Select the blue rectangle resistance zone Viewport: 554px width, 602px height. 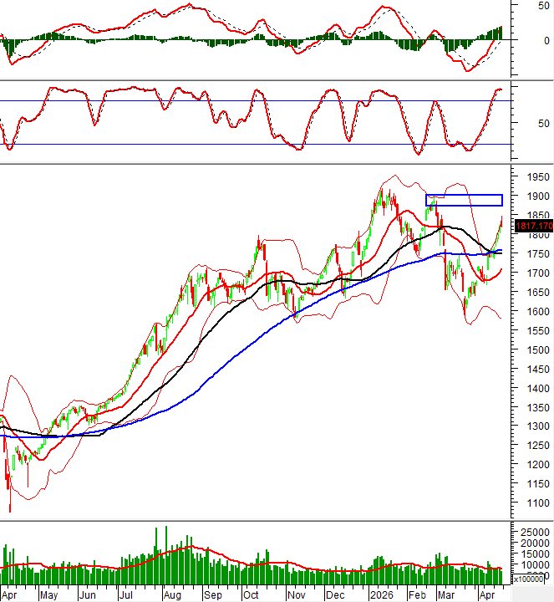pos(464,200)
